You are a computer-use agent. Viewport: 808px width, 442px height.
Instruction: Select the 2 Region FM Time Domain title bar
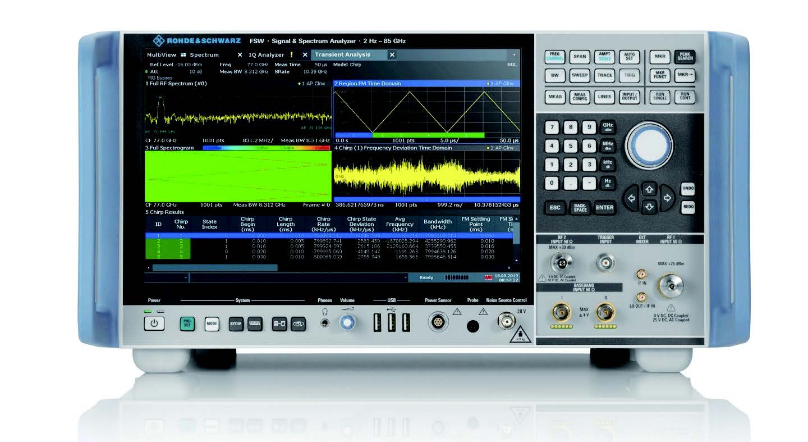426,83
